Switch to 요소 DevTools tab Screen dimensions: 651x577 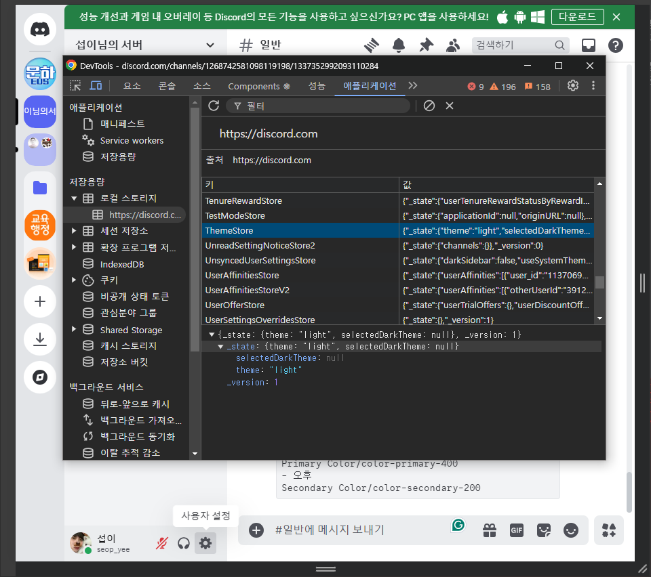coord(132,86)
